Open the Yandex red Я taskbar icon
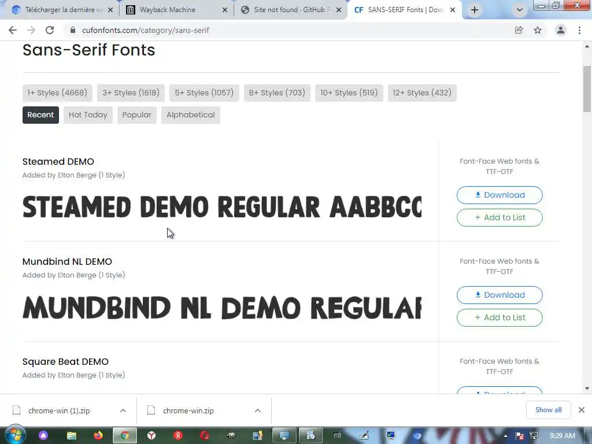 [178, 436]
